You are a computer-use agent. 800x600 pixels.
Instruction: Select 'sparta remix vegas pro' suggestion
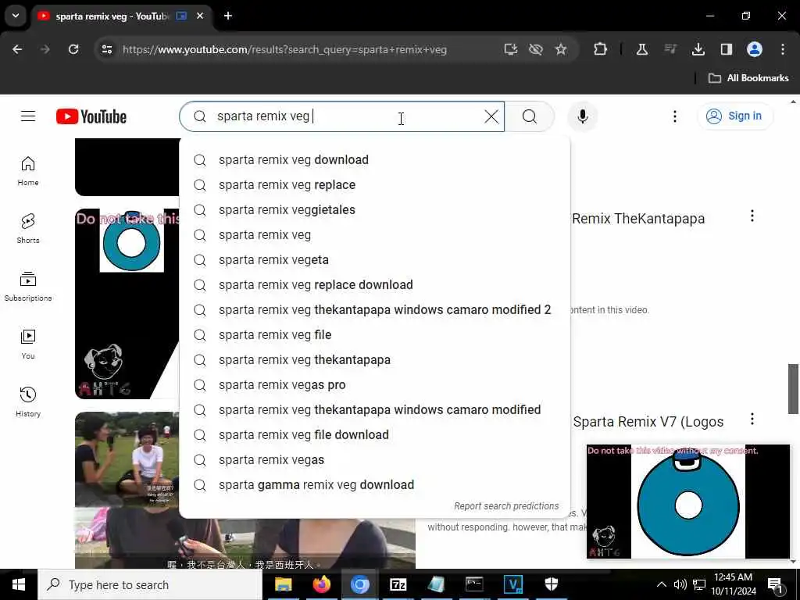374,384
